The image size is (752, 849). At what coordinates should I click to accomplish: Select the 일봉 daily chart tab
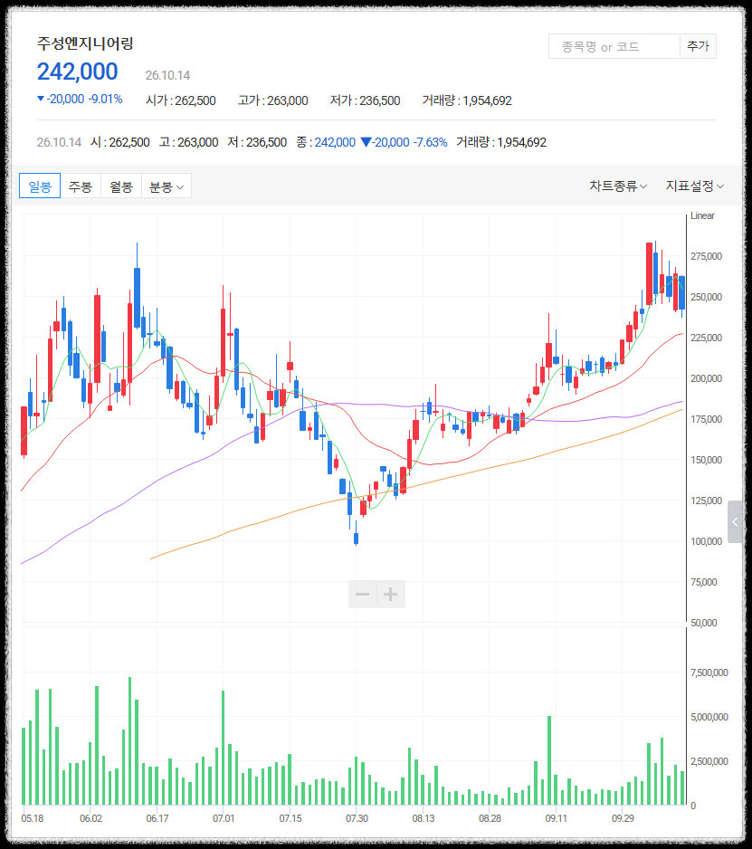pyautogui.click(x=40, y=186)
